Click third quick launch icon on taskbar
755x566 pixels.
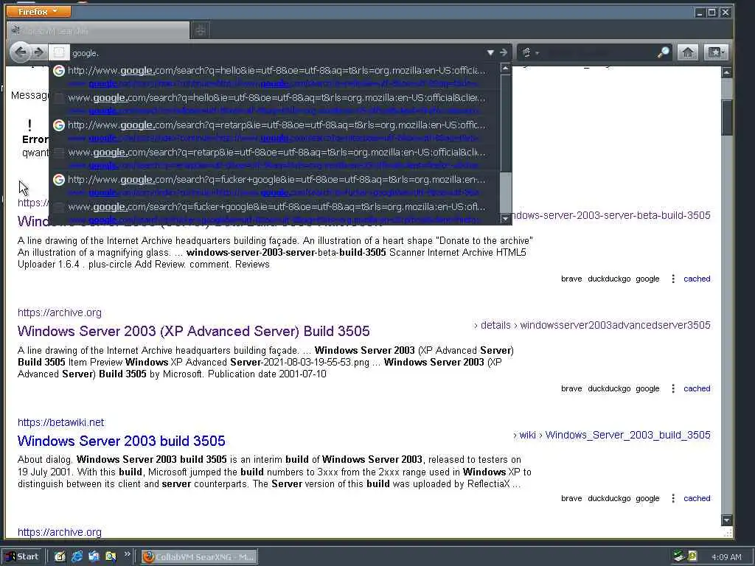point(94,556)
